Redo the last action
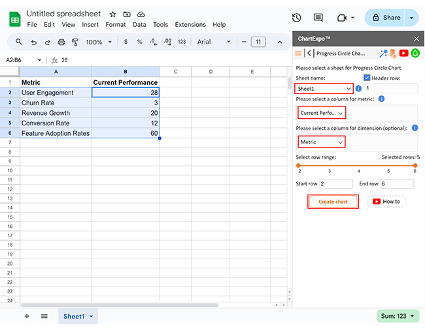Viewport: 425px width, 331px height. tap(48, 42)
